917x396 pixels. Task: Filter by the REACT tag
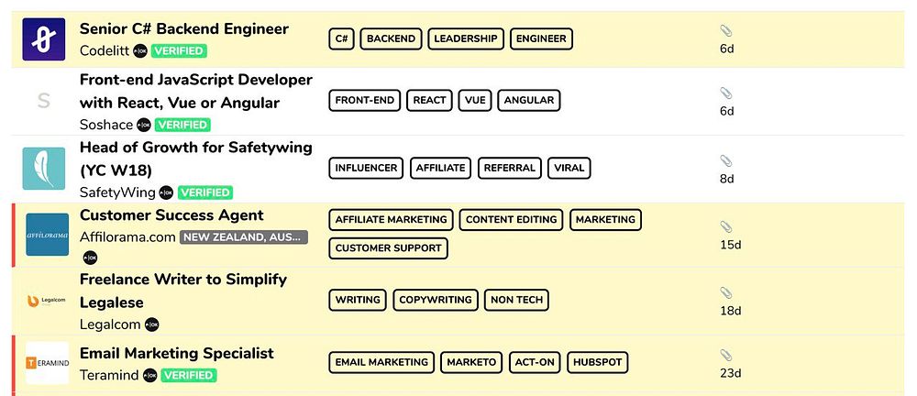pos(429,101)
